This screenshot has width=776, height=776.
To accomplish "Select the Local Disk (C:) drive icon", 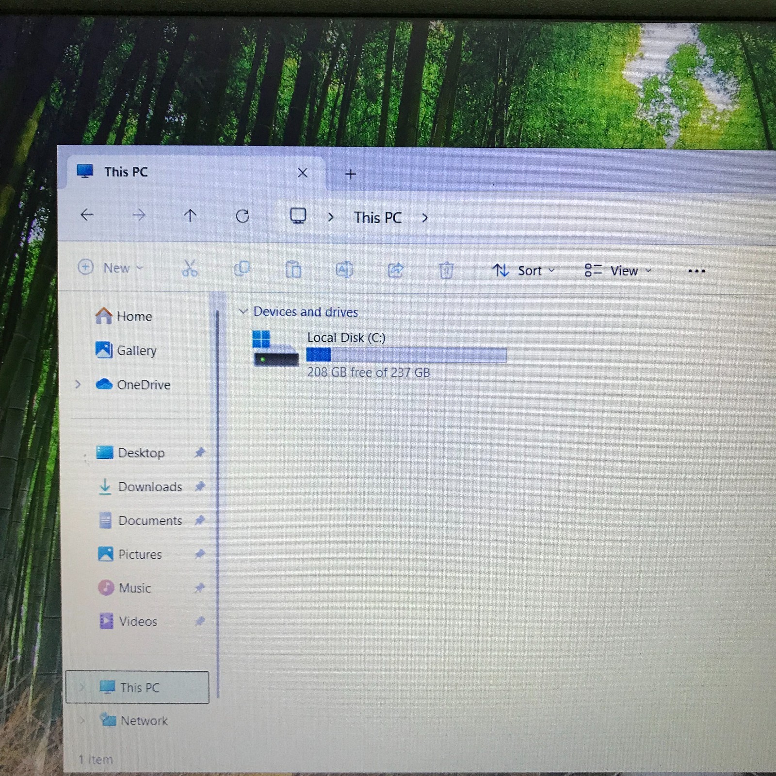I will coord(275,349).
